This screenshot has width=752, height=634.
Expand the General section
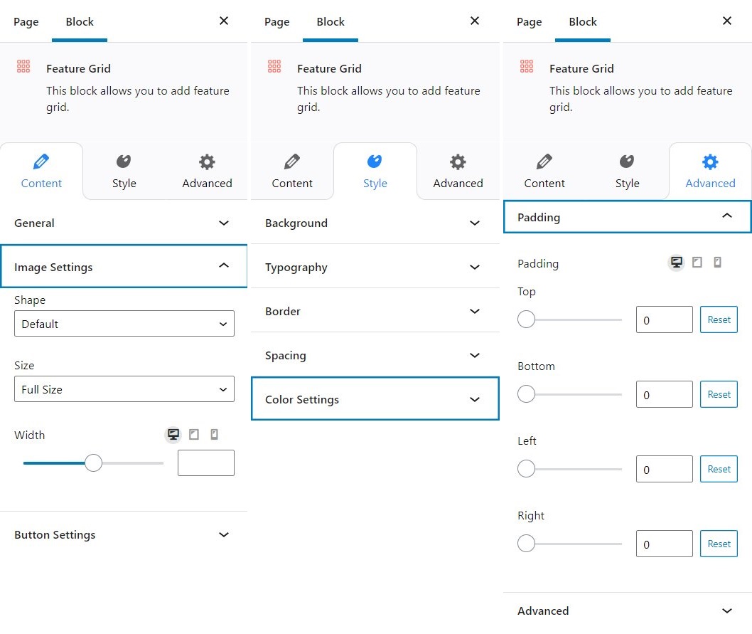pos(124,223)
